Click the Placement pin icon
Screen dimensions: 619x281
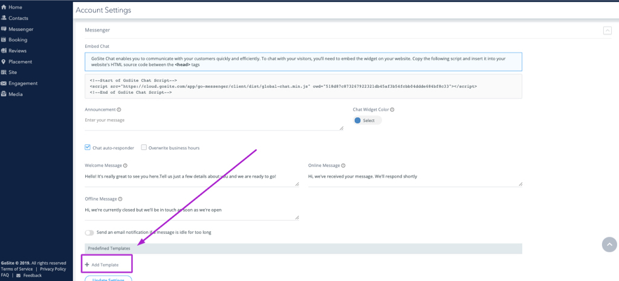(4, 62)
